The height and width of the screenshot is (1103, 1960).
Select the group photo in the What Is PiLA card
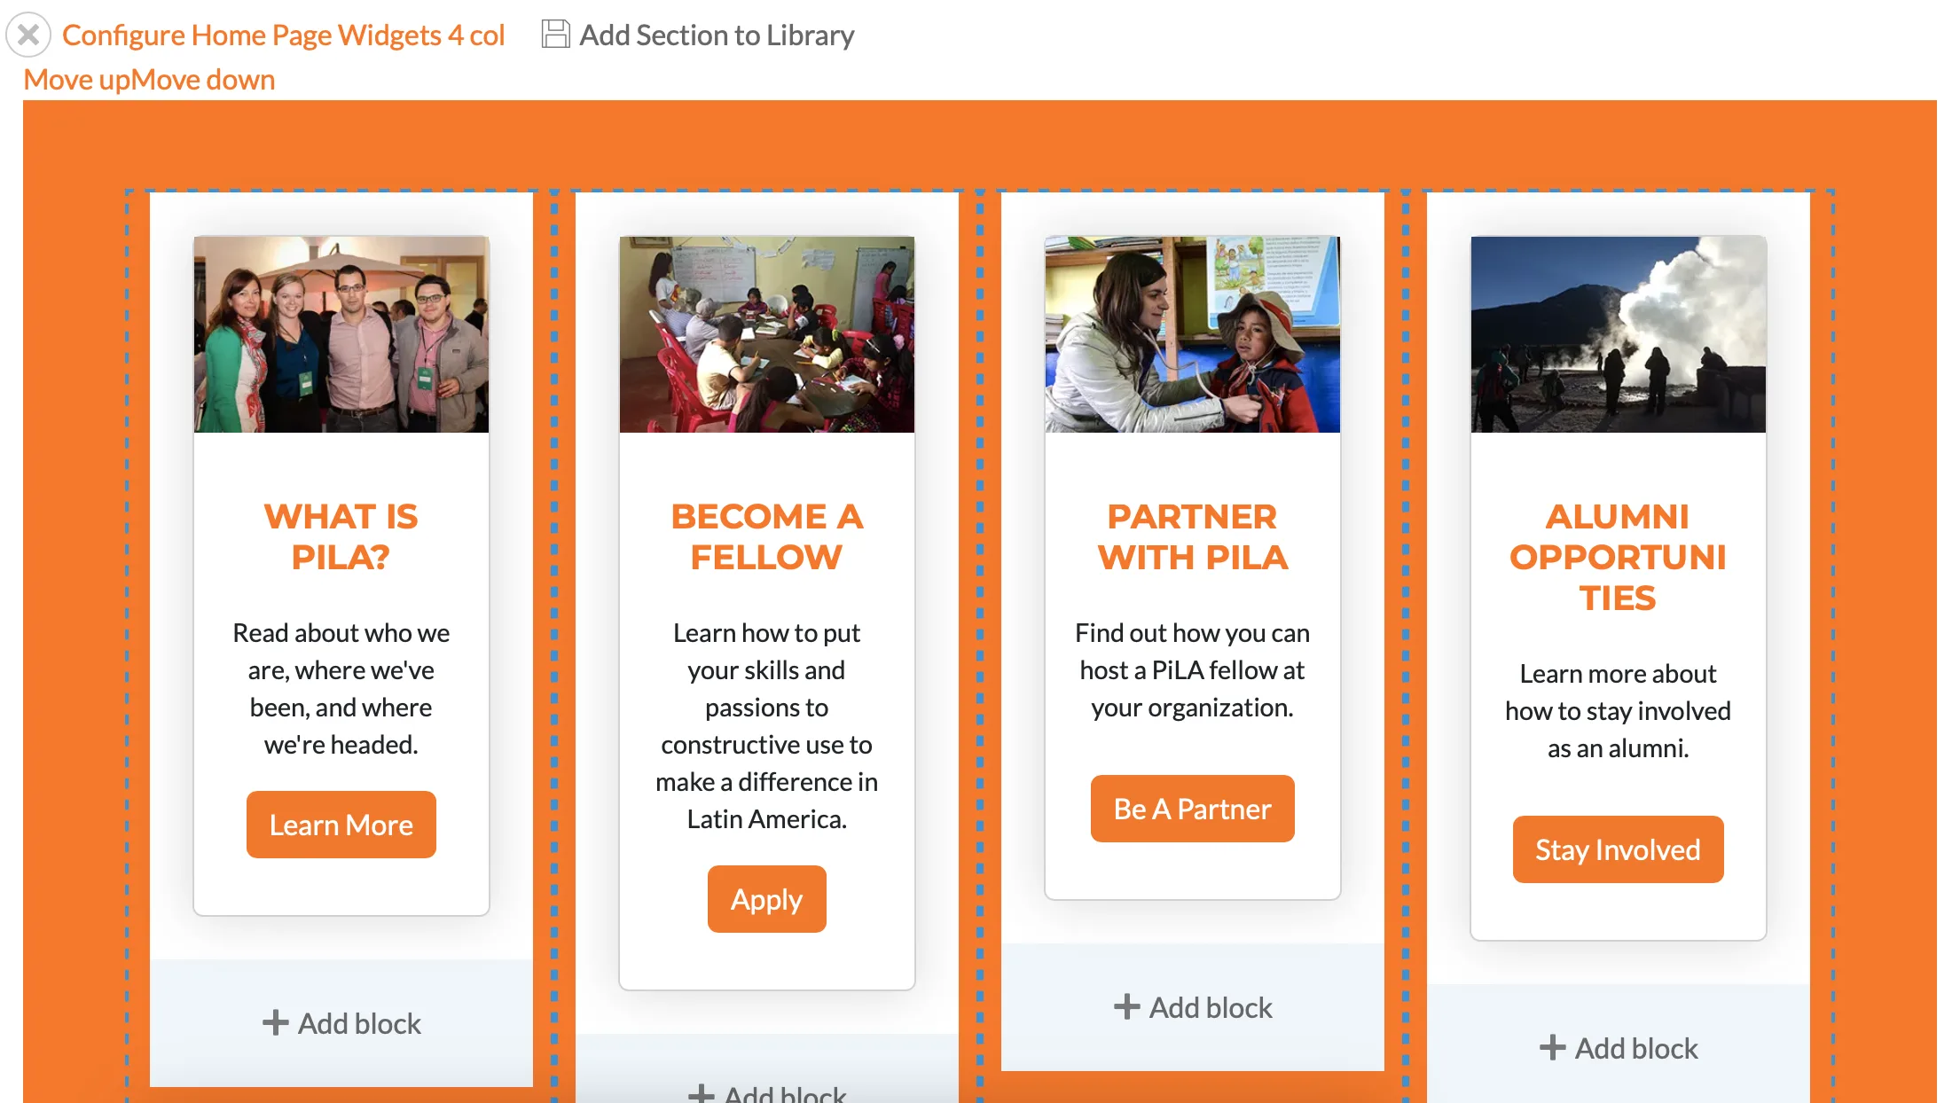click(341, 334)
